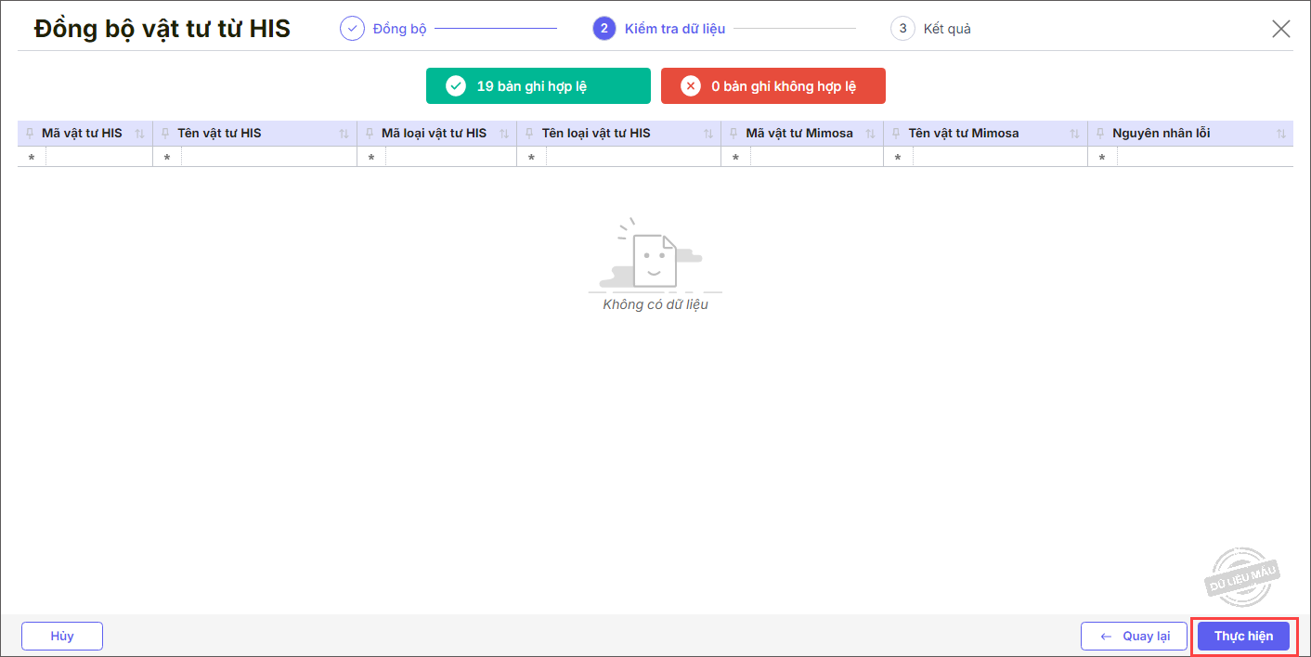Viewport: 1311px width, 657px height.
Task: Open filter operator for Mã vật tư Mimosa
Action: [736, 158]
